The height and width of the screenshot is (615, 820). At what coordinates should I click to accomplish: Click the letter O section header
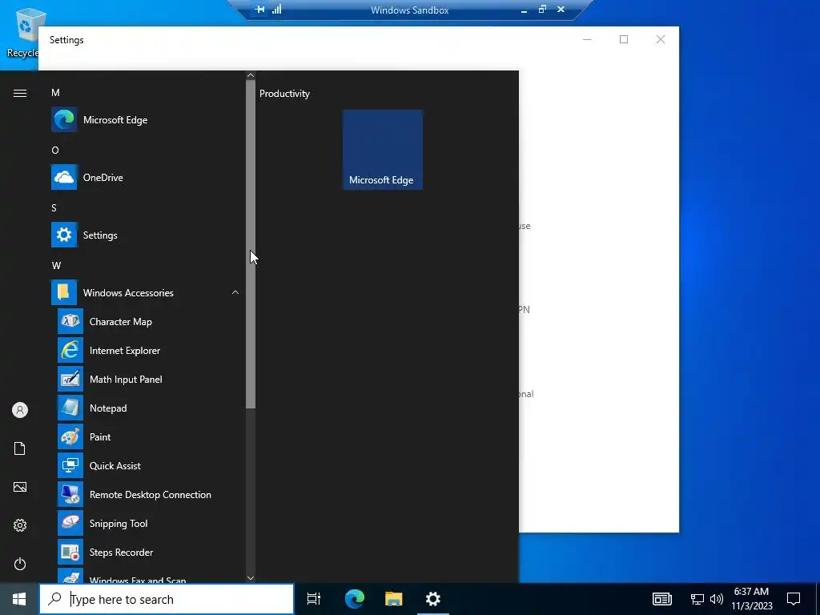(55, 150)
